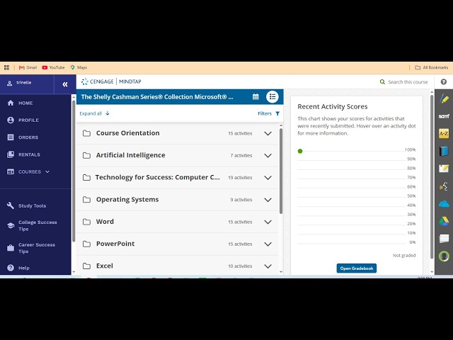This screenshot has width=453, height=340.
Task: Click Expand all link
Action: point(94,113)
